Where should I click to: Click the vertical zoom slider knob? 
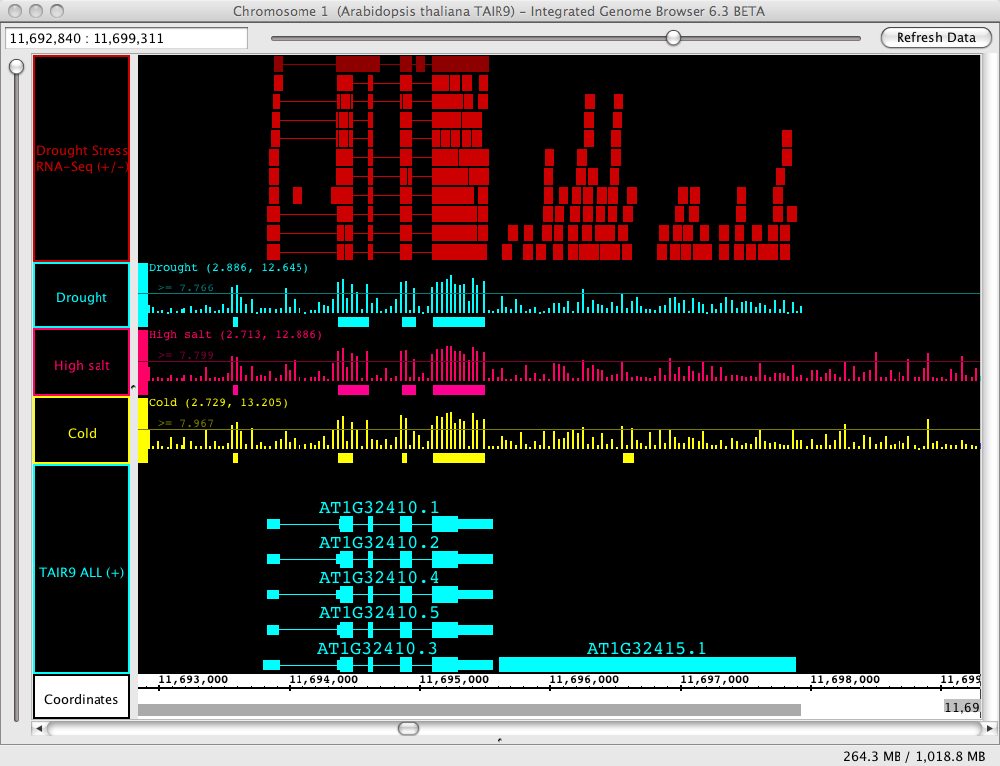(17, 67)
